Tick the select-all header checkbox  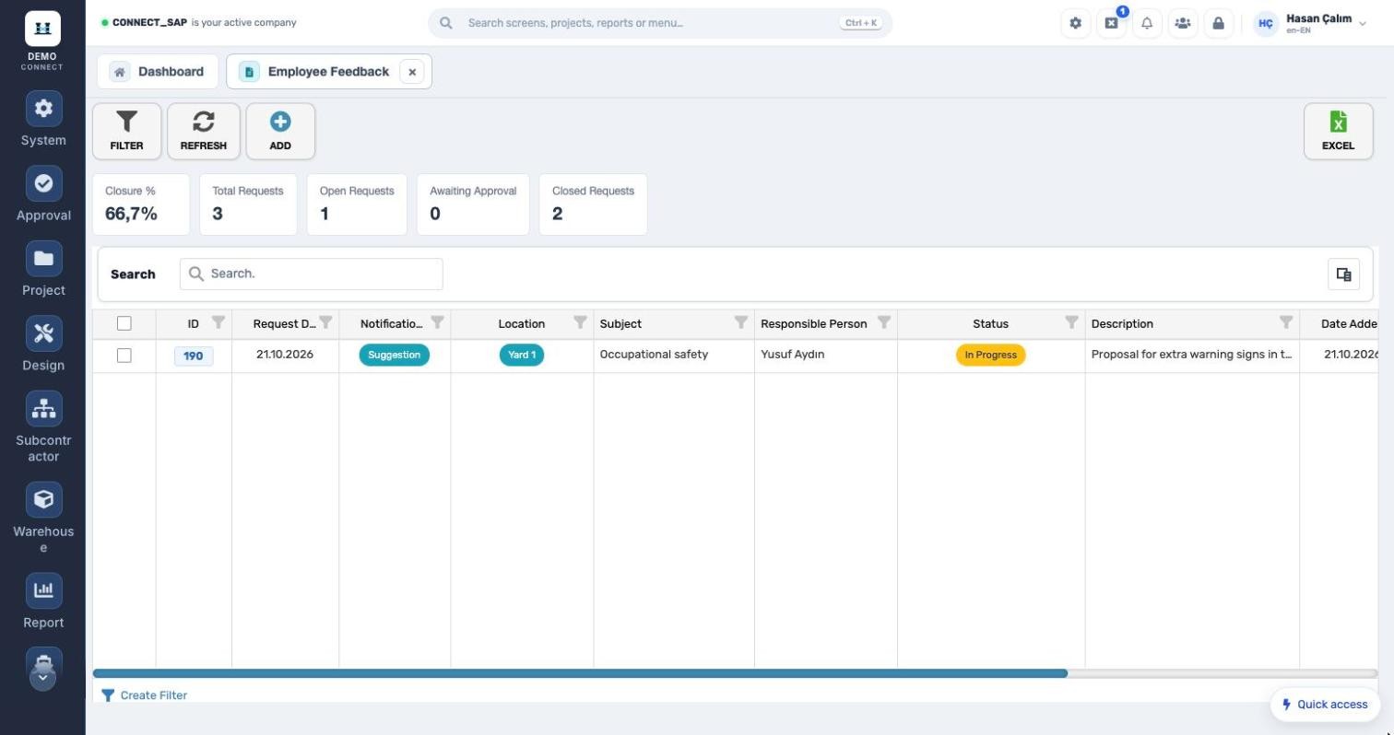124,323
